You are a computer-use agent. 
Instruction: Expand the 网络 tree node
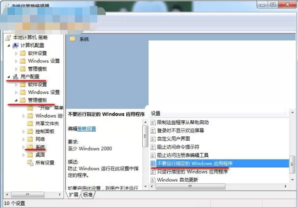point(23,139)
